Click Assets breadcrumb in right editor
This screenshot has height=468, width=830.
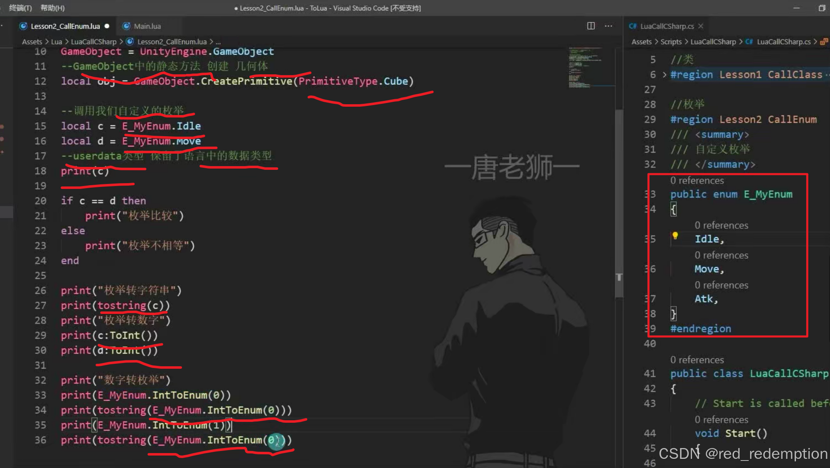coord(641,42)
